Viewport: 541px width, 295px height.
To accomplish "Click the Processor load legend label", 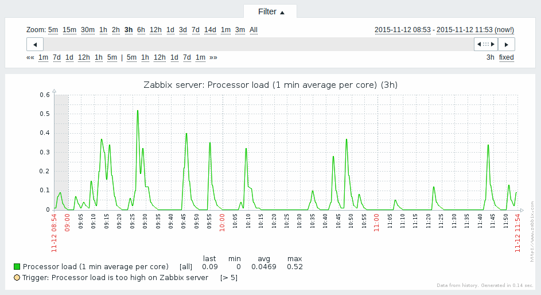I will pos(96,267).
